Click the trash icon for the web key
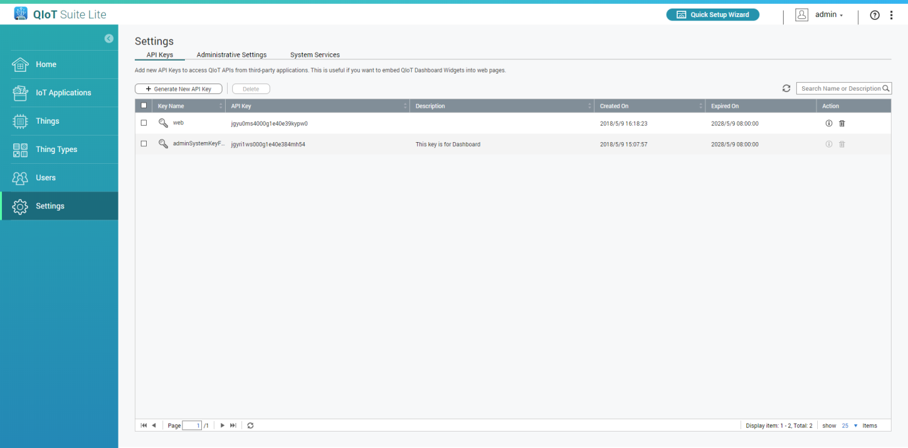Screen dimensions: 908x448 (842, 124)
